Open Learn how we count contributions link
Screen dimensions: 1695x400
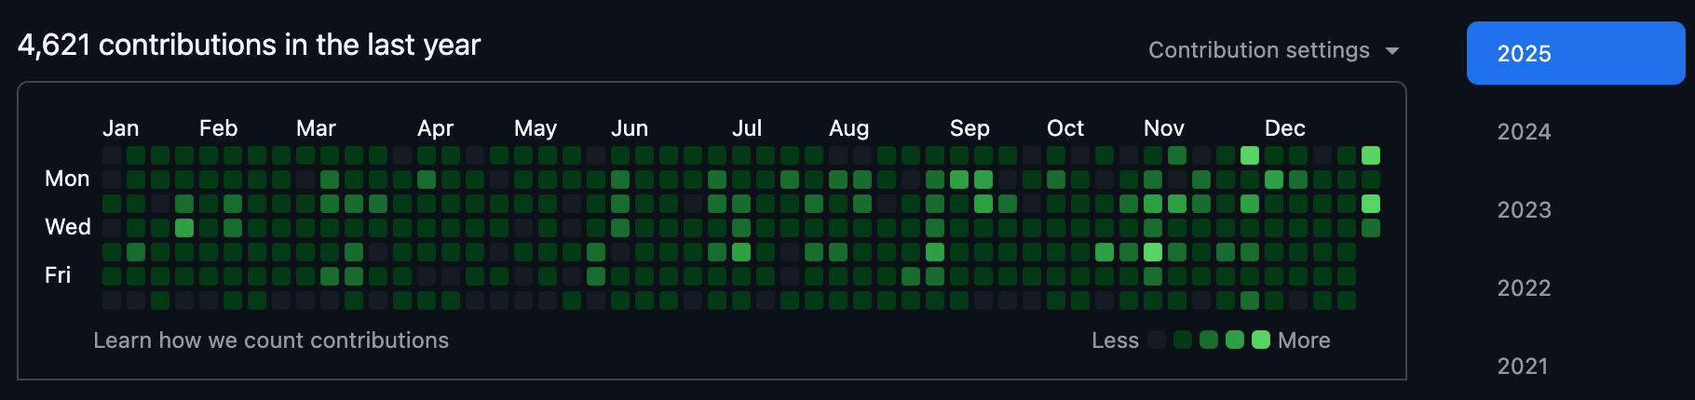point(271,340)
